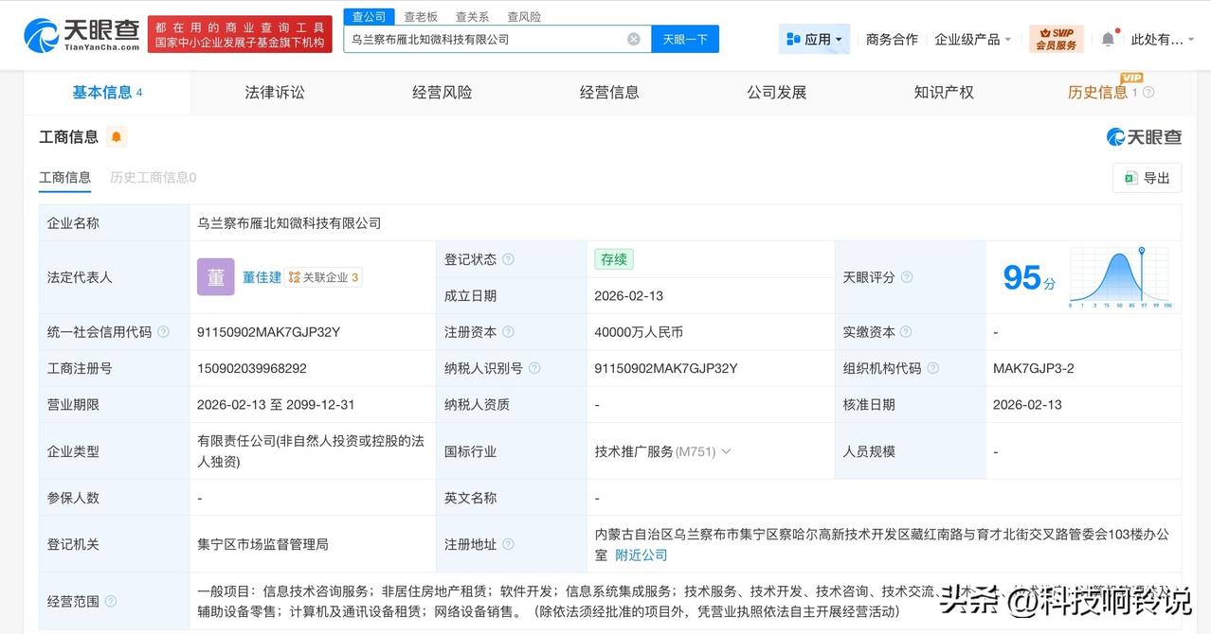Viewport: 1211px width, 634px height.
Task: Click help icon next to 经营范围
Action: pos(111,601)
